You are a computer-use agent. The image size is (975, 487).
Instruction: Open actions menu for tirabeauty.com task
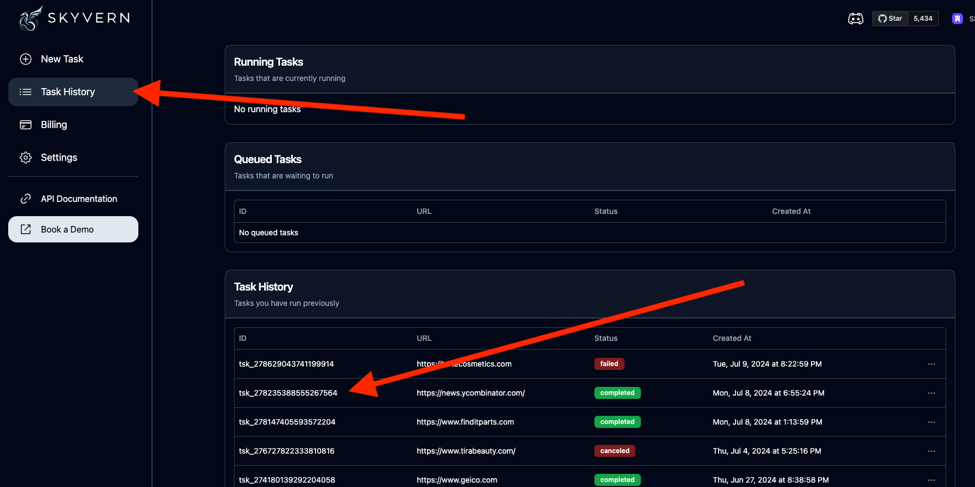(931, 451)
